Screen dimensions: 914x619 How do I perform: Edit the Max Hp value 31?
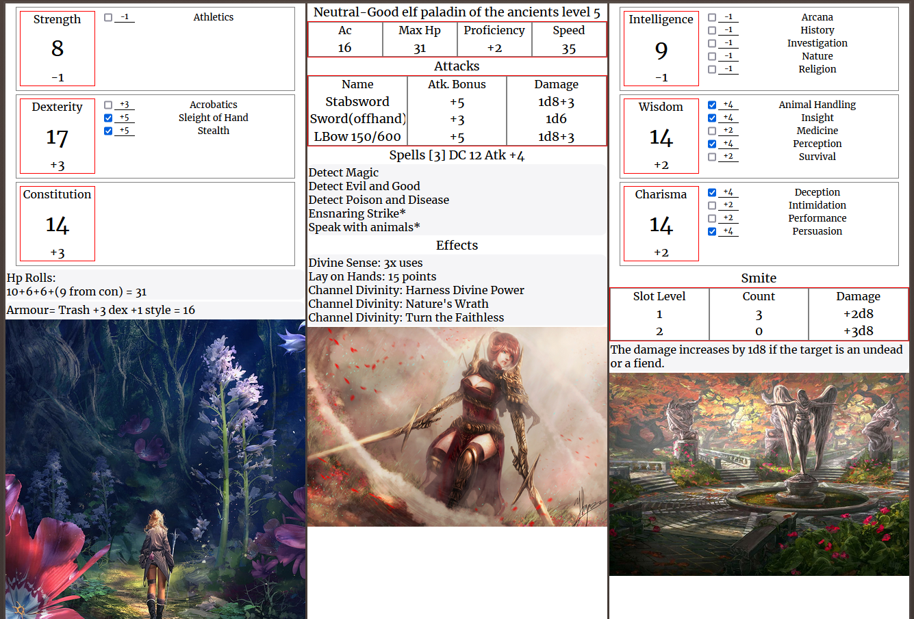pyautogui.click(x=420, y=48)
